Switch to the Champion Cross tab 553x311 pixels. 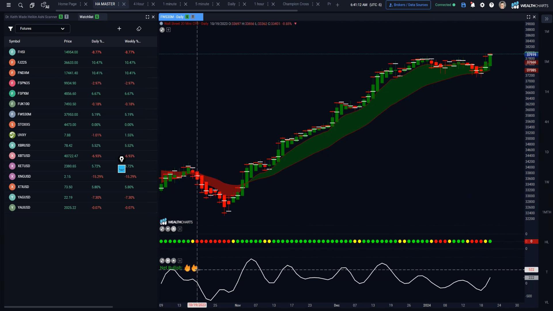pos(296,4)
